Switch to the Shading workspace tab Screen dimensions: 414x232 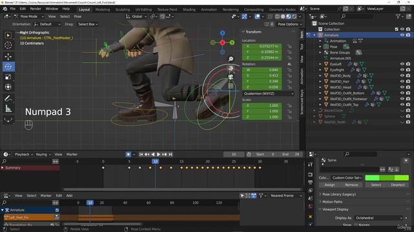coord(189,10)
